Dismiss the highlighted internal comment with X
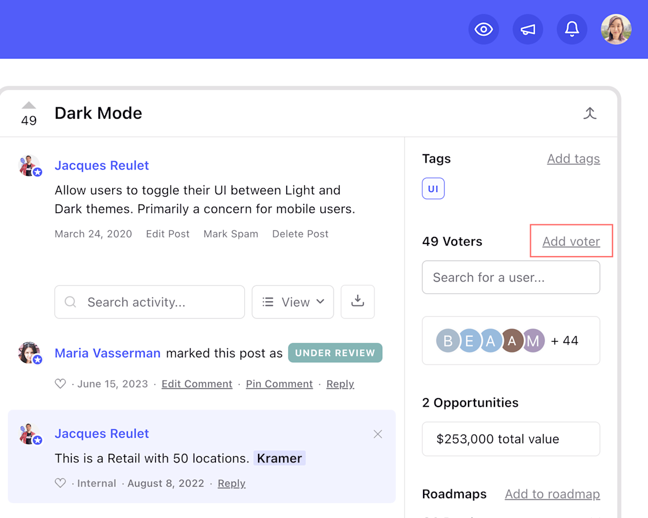This screenshot has width=648, height=518. pos(378,434)
